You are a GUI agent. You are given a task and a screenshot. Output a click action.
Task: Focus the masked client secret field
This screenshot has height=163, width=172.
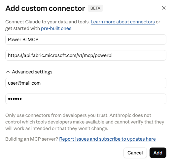86,99
